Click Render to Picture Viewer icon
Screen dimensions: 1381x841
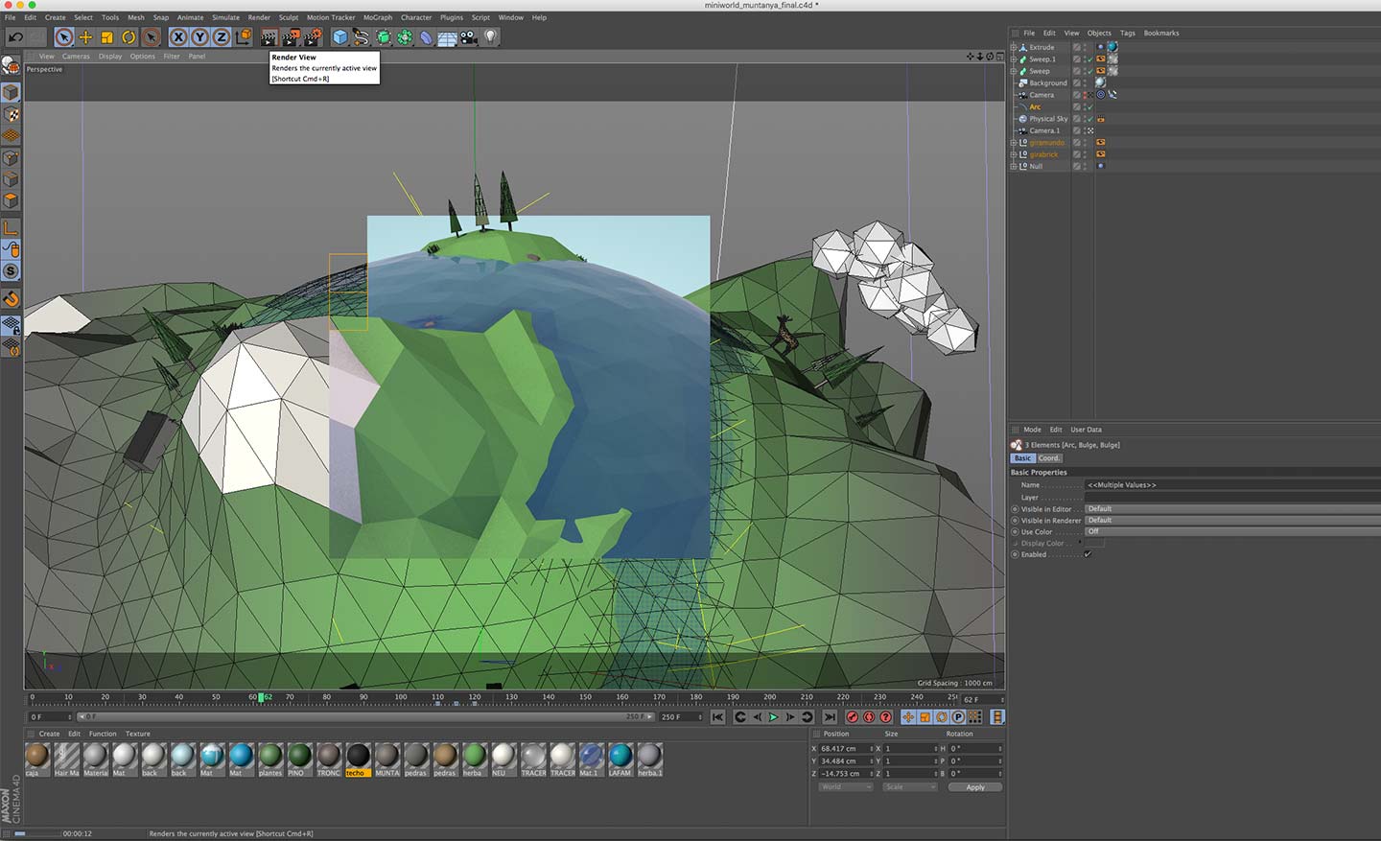290,37
